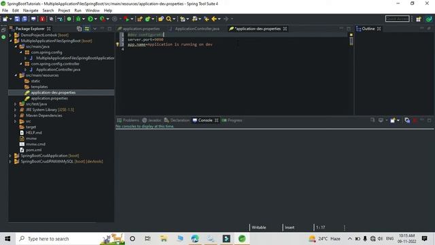Image resolution: width=435 pixels, height=245 pixels.
Task: Select pom.xml in Package Explorer
Action: pyautogui.click(x=33, y=150)
